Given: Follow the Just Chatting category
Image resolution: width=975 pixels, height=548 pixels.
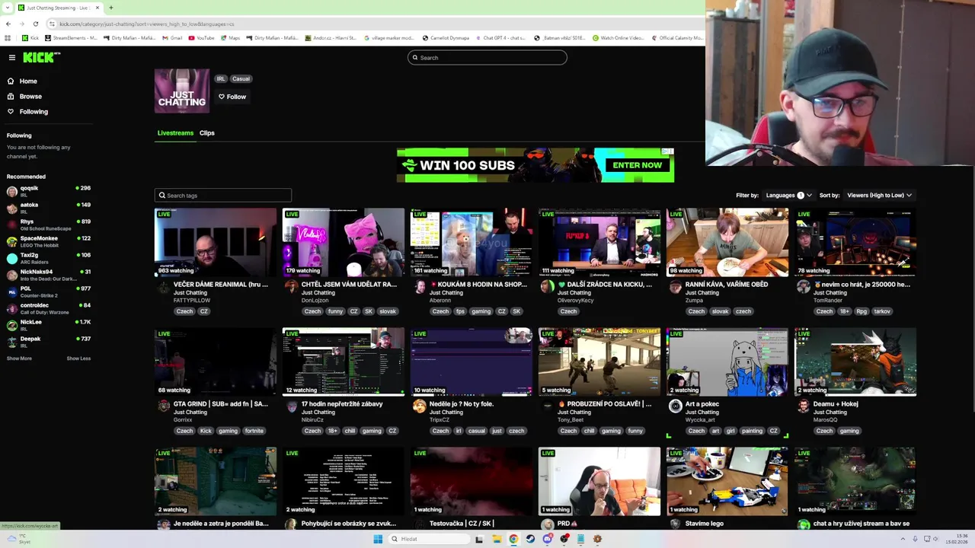Looking at the screenshot, I should pos(232,97).
